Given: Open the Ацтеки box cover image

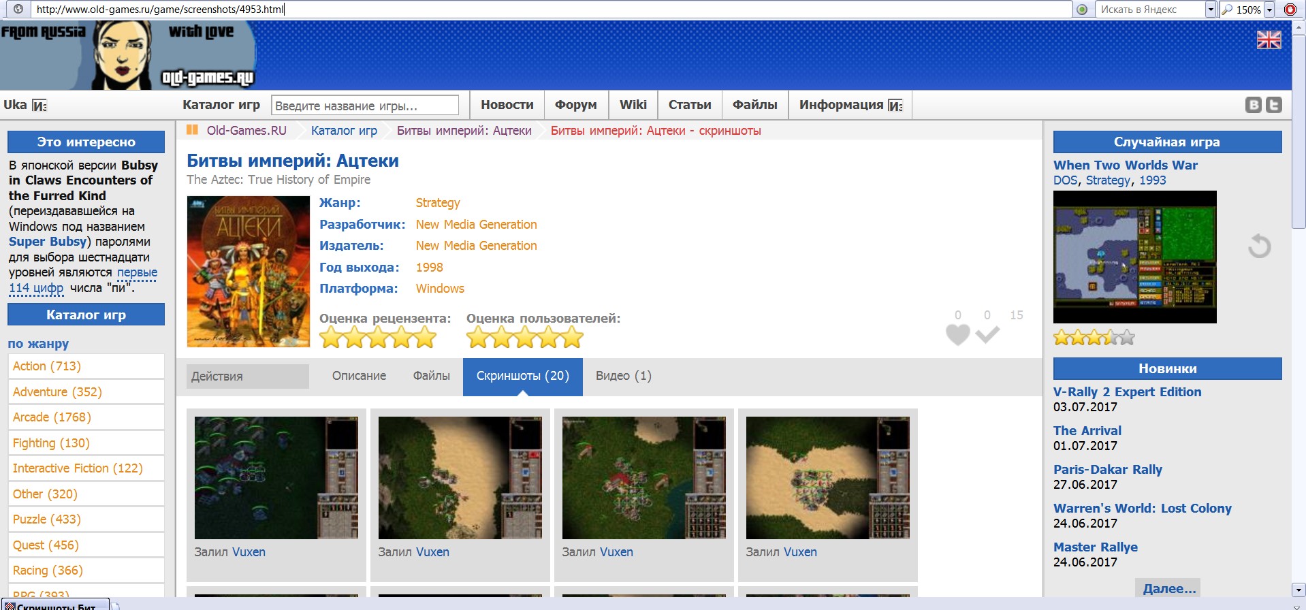Looking at the screenshot, I should click(x=249, y=272).
